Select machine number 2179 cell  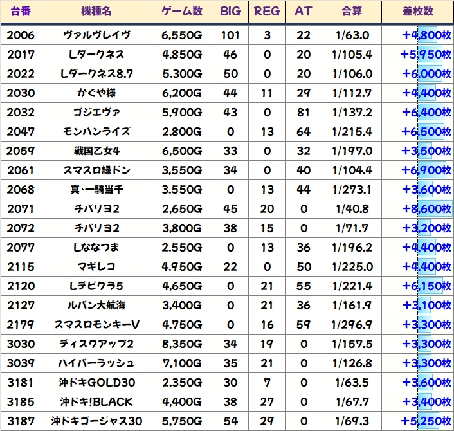(21, 325)
